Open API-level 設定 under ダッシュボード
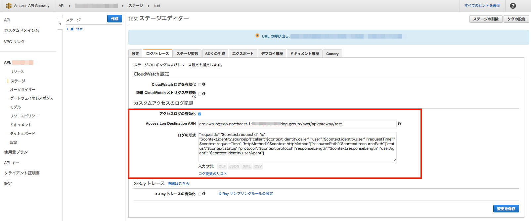Image resolution: width=531 pixels, height=221 pixels. tap(14, 142)
